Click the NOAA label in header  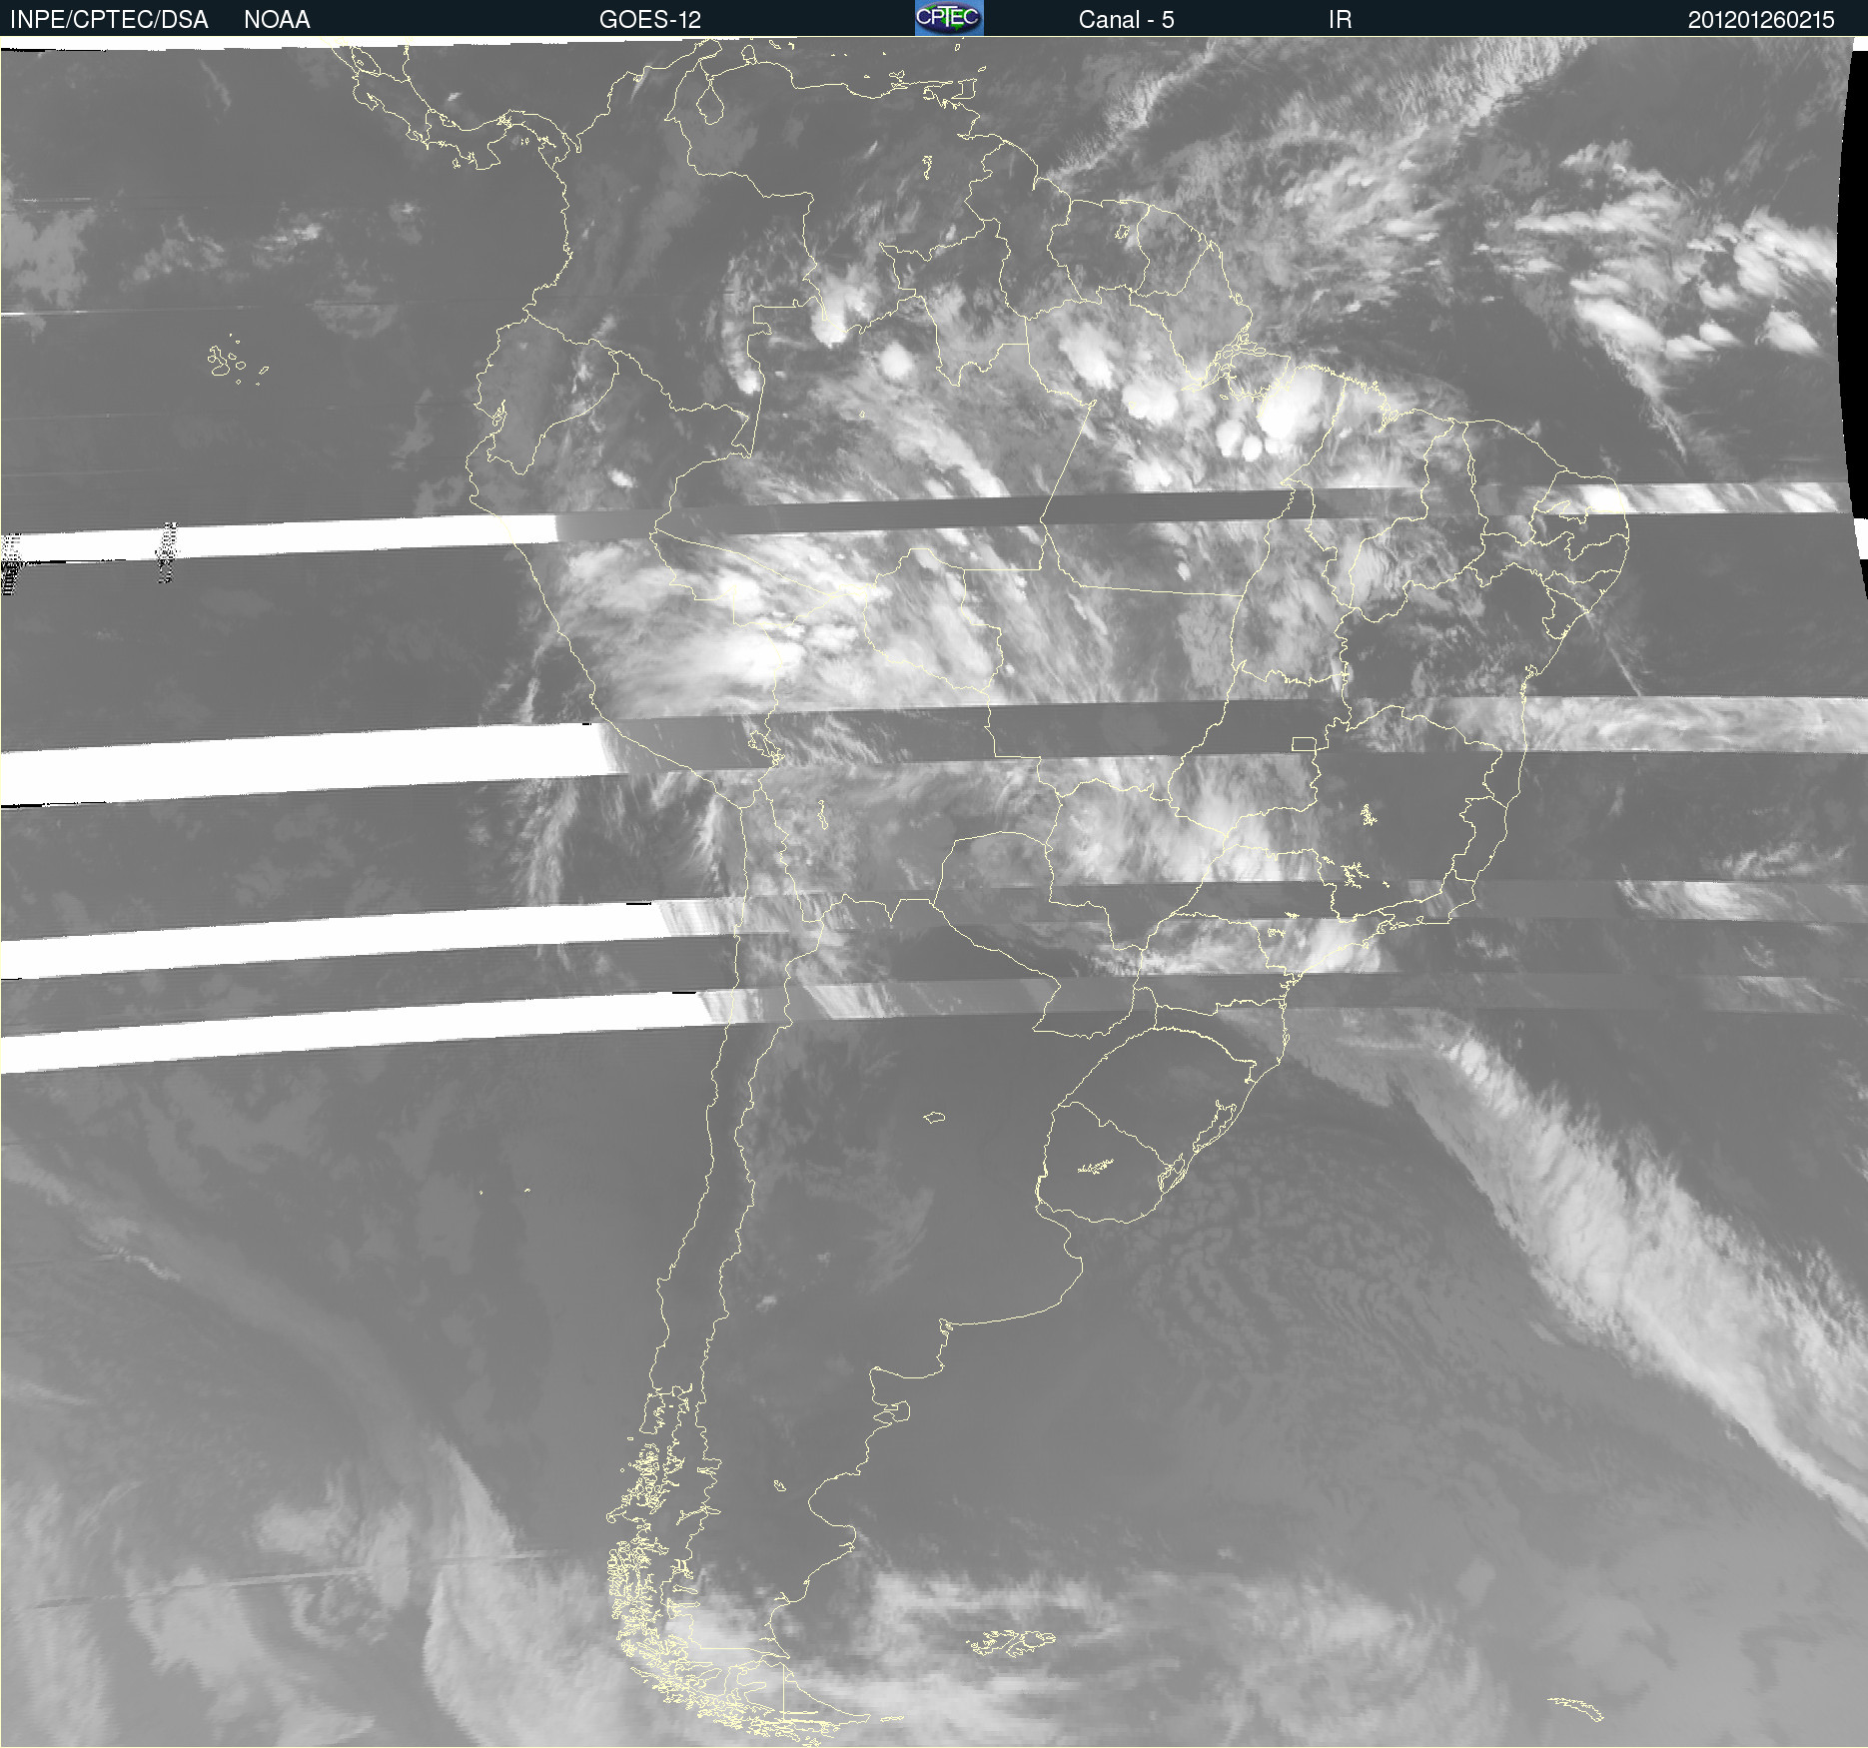277,20
